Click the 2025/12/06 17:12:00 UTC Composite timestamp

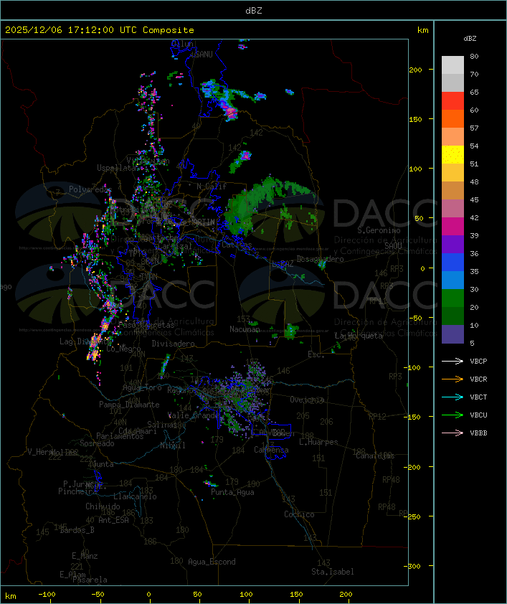pyautogui.click(x=100, y=30)
